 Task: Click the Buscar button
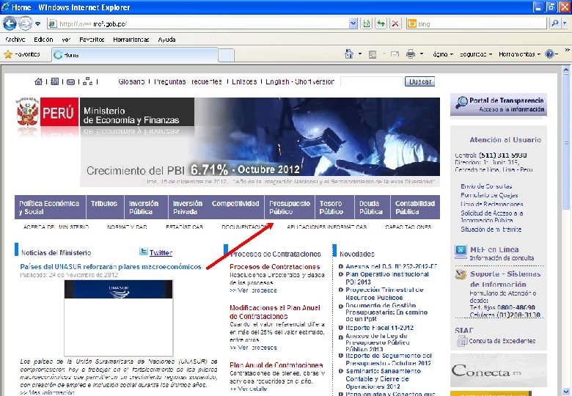point(420,81)
